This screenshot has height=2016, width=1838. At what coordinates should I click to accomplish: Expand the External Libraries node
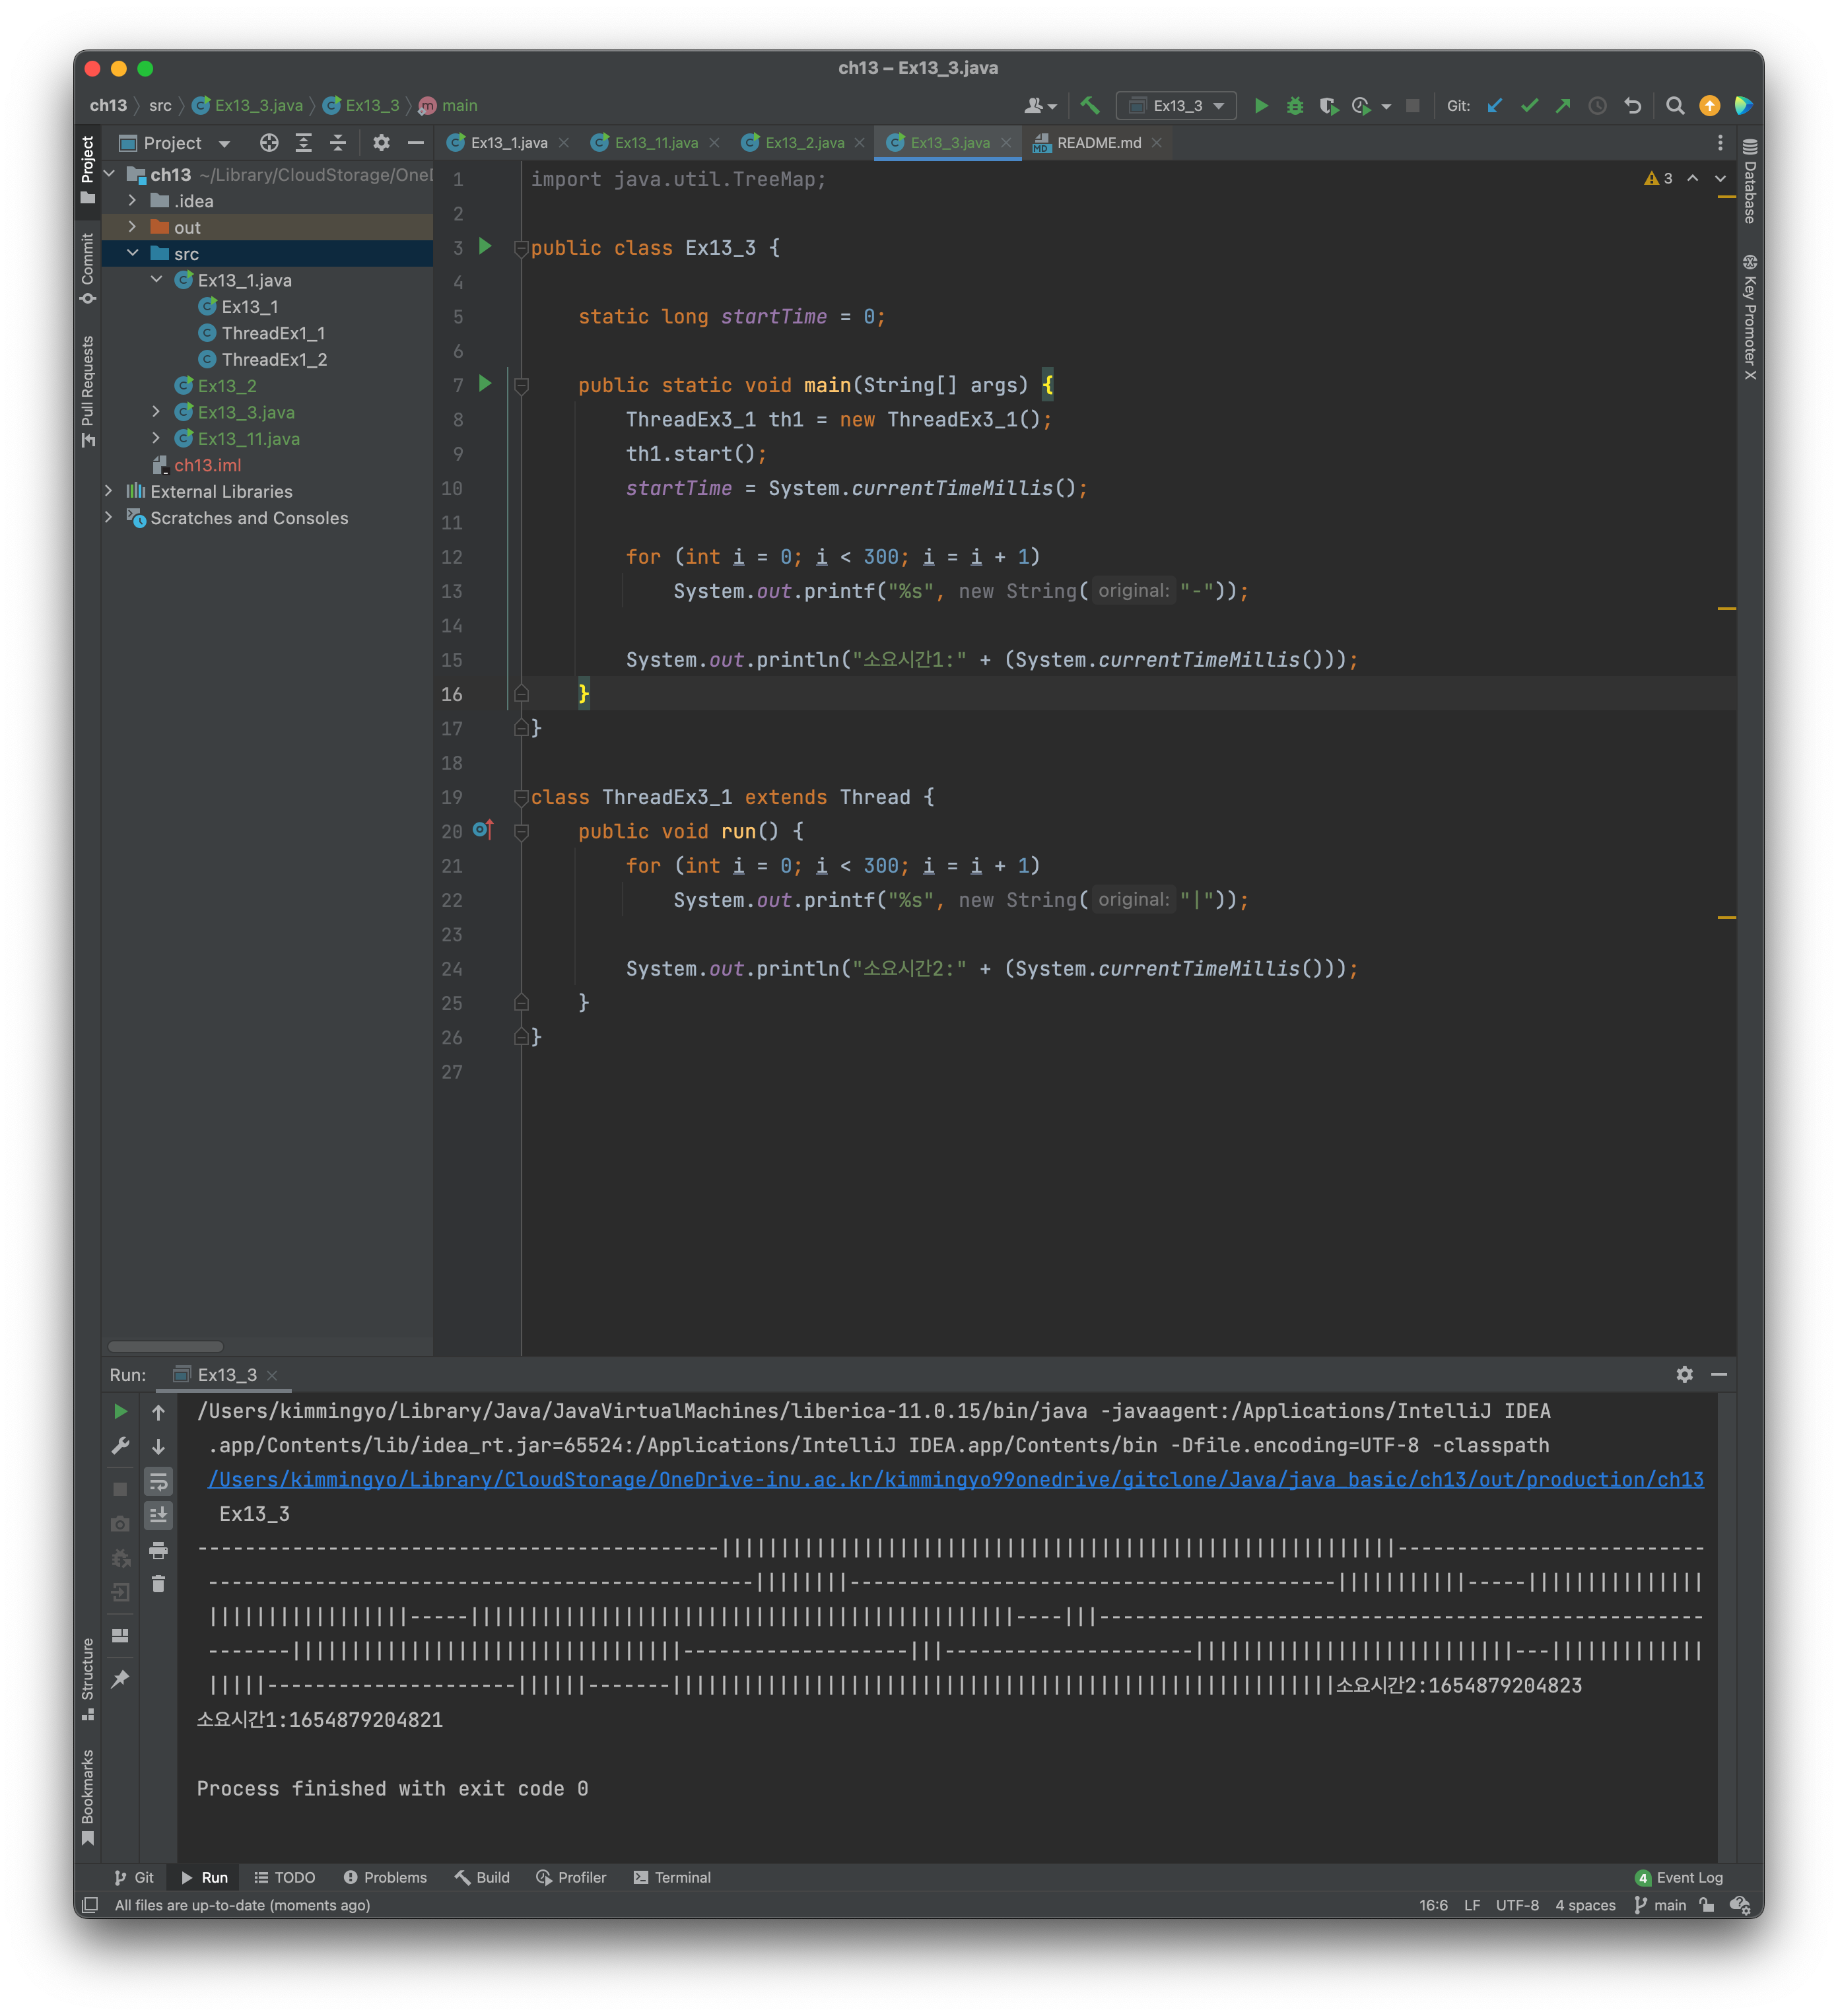point(108,491)
